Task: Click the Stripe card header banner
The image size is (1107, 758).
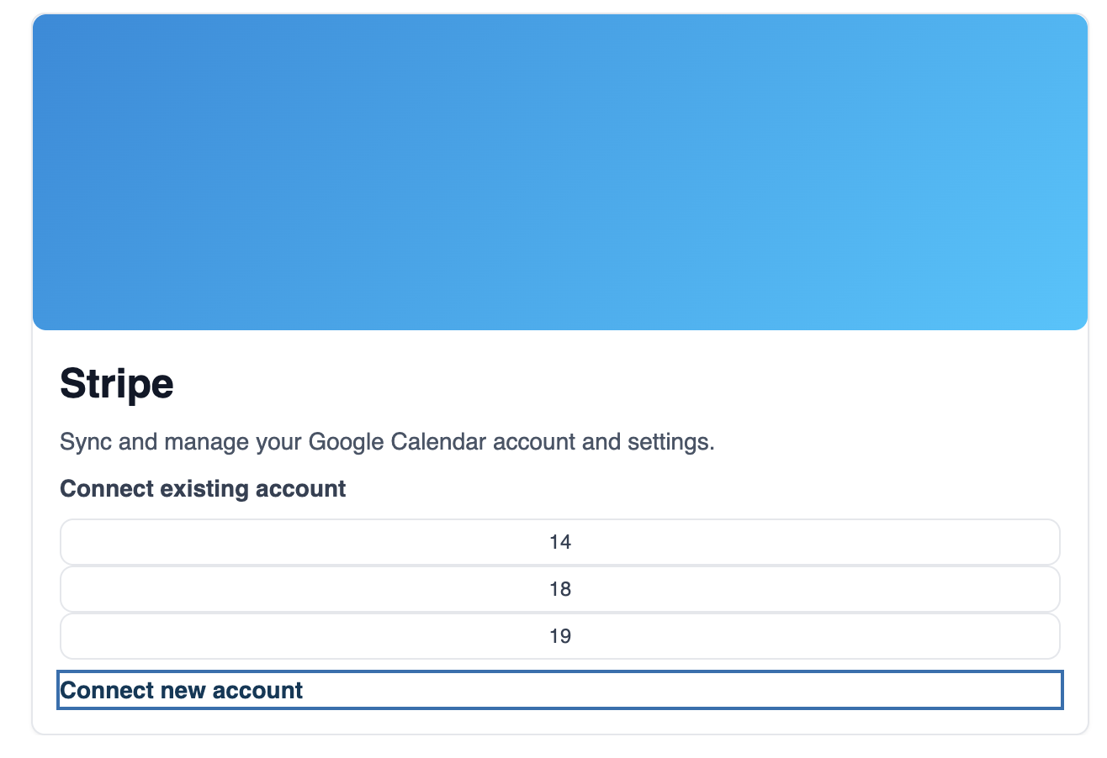Action: 559,172
